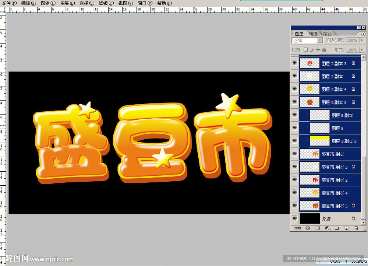Open the layer style (fx) icon at panel bottom
Image resolution: width=368 pixels, height=266 pixels.
(x=307, y=228)
